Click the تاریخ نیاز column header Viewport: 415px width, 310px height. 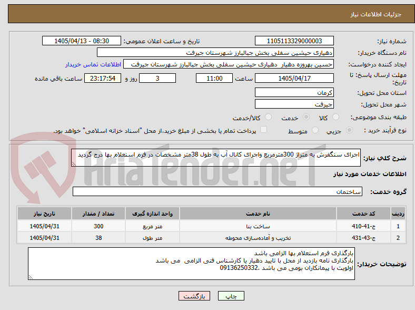point(44,214)
